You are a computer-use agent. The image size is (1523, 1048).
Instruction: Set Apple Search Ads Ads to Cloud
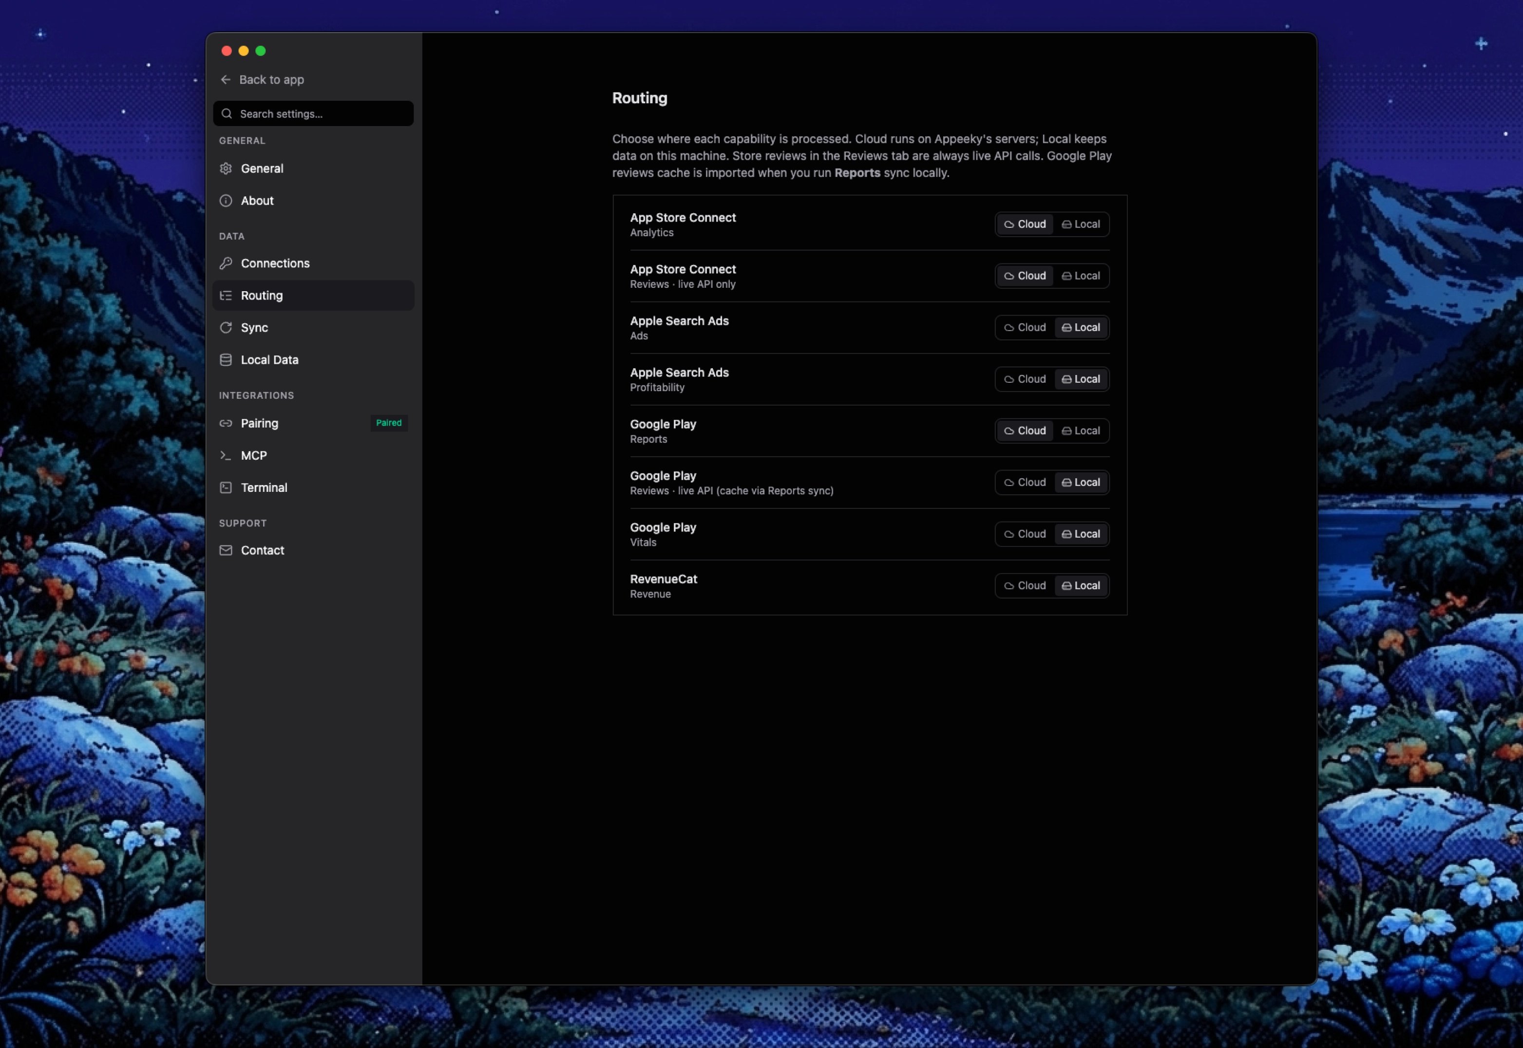pyautogui.click(x=1025, y=328)
